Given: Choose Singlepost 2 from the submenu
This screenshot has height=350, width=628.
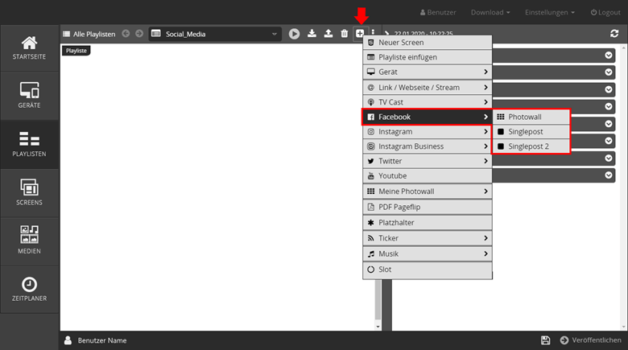Looking at the screenshot, I should [531, 146].
